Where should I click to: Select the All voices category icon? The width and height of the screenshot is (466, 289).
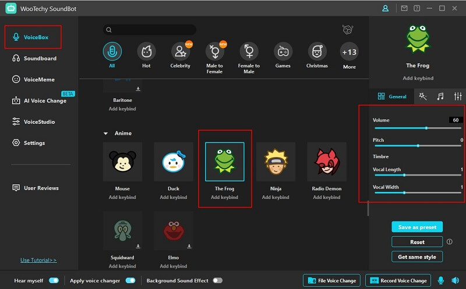[112, 52]
